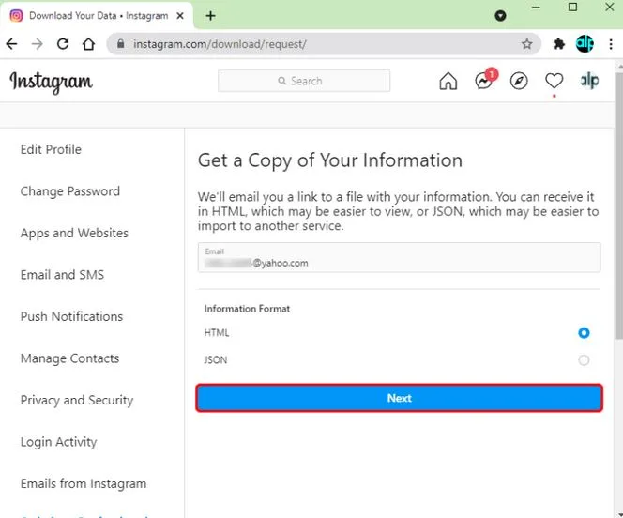Select the Download Your Data browser tab

(x=97, y=16)
